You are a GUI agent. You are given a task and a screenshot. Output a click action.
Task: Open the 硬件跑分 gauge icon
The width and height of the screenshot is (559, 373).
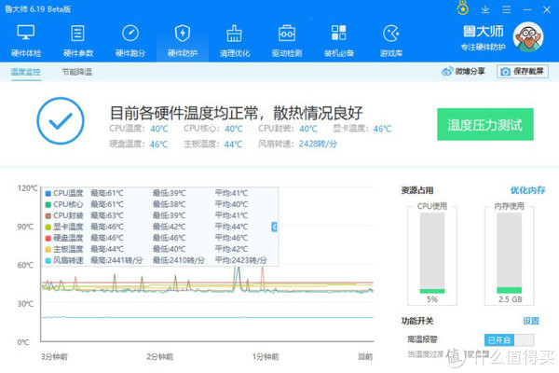[x=130, y=34]
